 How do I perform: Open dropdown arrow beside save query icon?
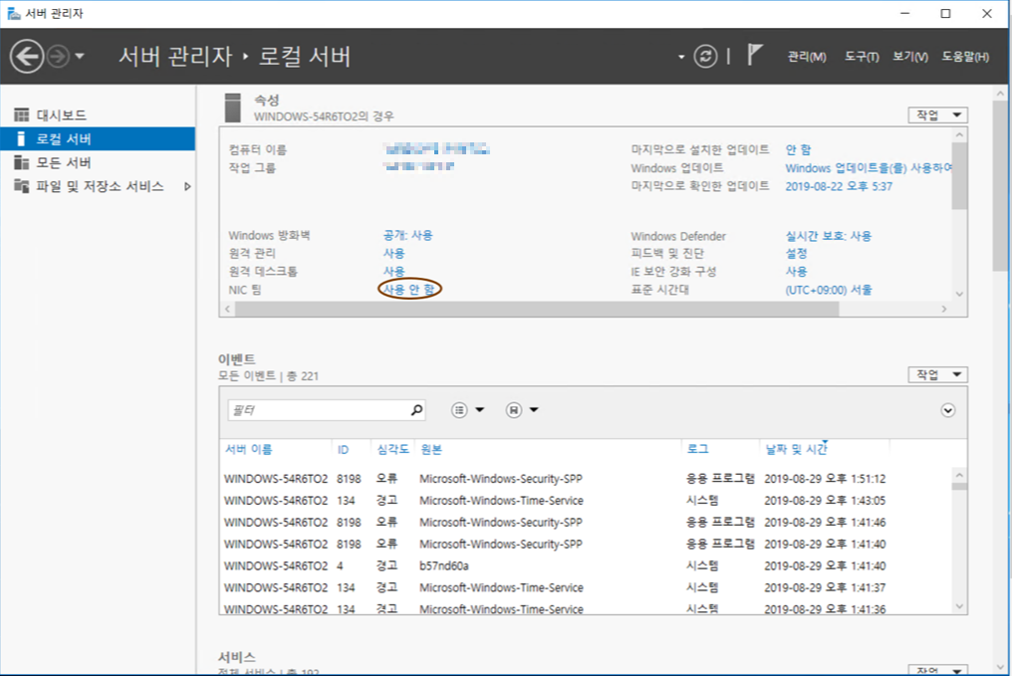point(534,410)
